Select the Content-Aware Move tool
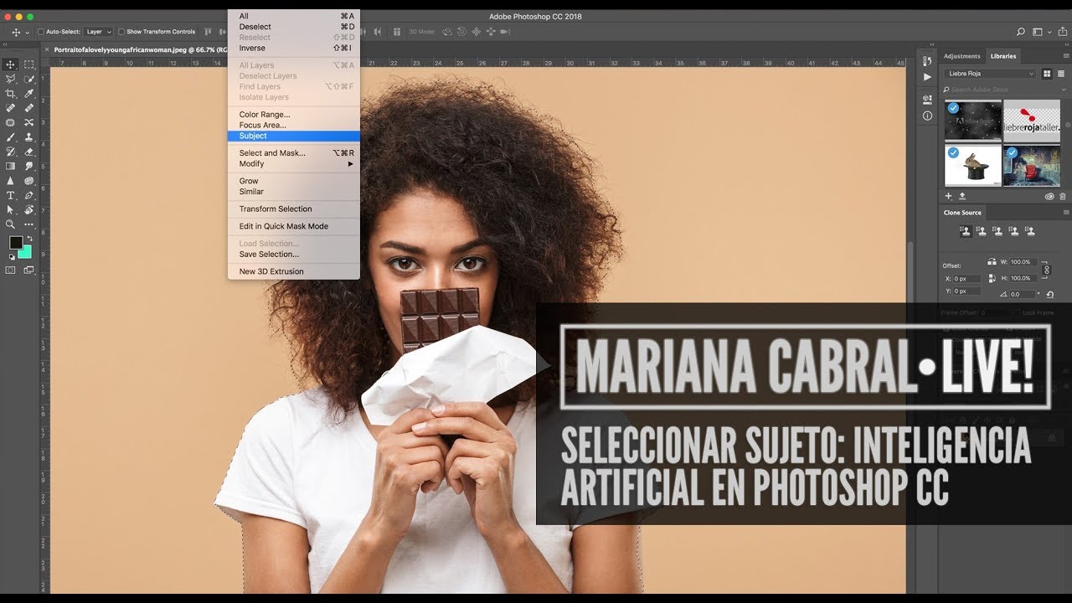 28,122
